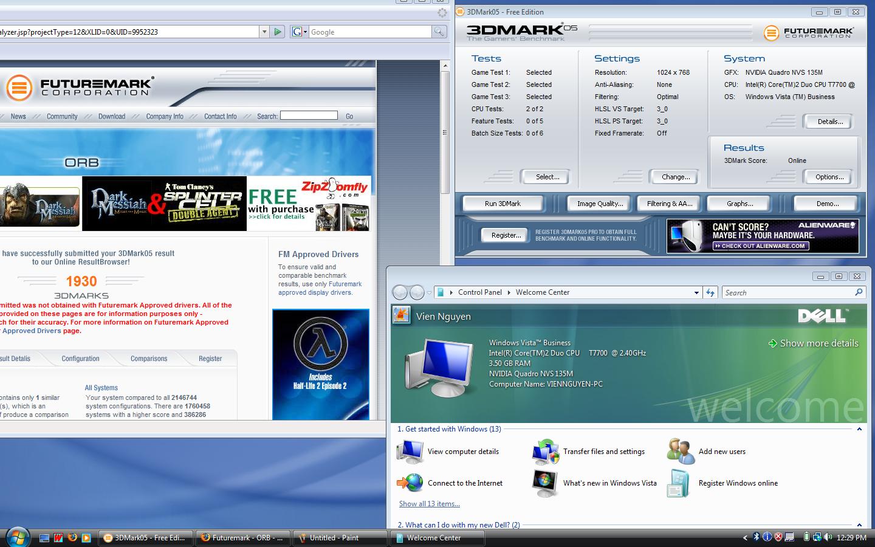Screen dimensions: 875x547
Task: Click the Bluetooth tray icon
Action: (757, 537)
